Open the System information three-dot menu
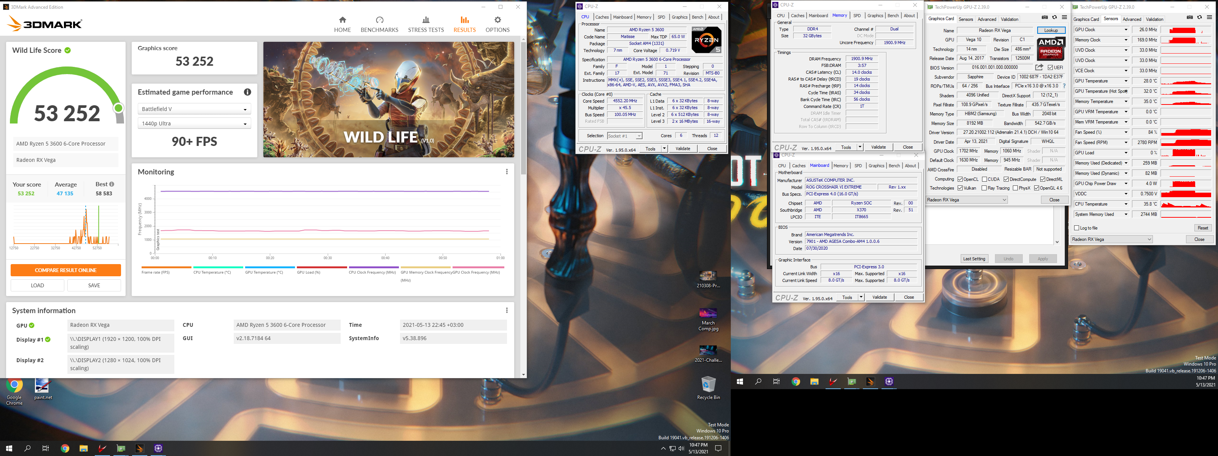 tap(507, 310)
